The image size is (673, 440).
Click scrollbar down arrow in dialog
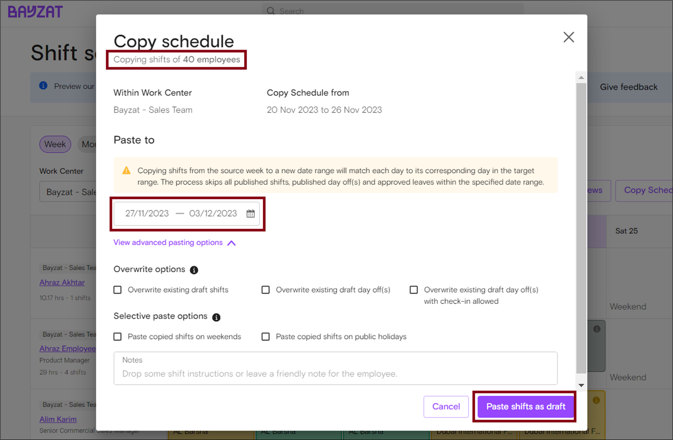tap(581, 385)
